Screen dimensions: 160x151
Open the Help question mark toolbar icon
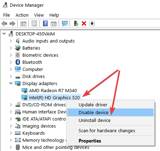click(45, 23)
